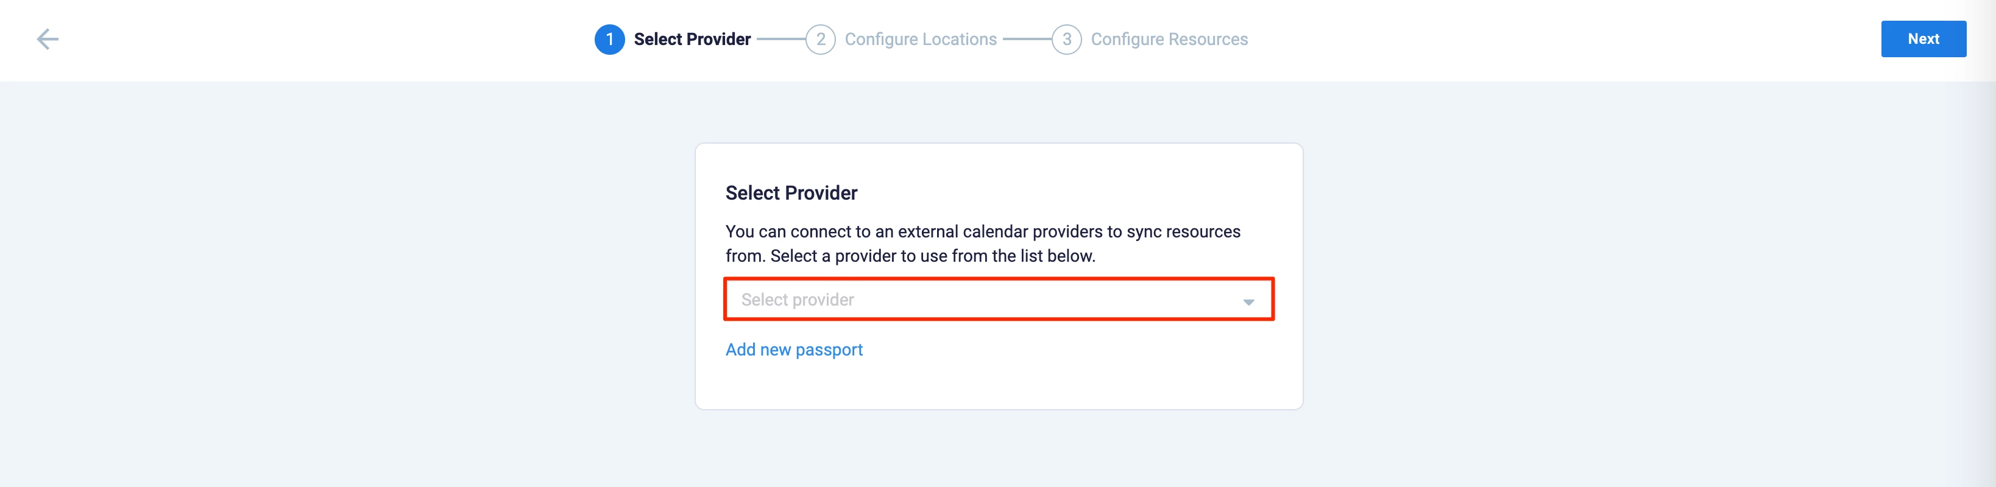Click the Select Provider card heading
This screenshot has height=487, width=1996.
coord(791,193)
